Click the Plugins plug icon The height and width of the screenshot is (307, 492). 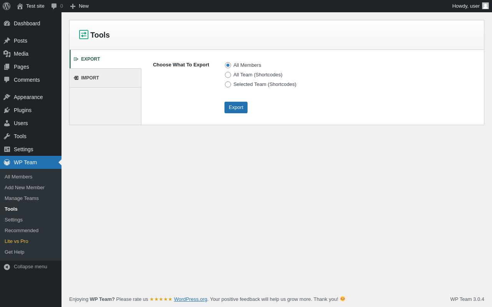tap(7, 110)
